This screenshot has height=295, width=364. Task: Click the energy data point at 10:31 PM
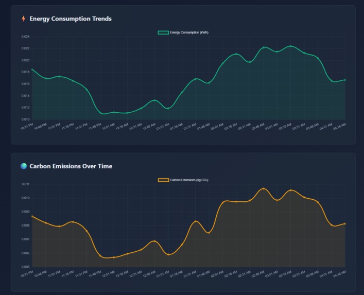32,70
